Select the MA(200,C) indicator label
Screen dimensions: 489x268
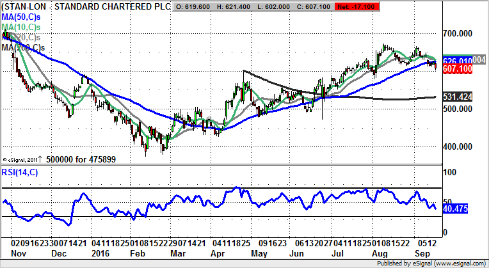click(24, 48)
